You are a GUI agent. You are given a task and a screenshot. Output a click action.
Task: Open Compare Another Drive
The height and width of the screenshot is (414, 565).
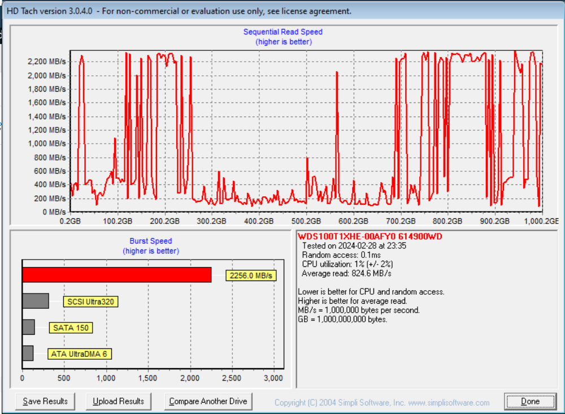coord(208,401)
